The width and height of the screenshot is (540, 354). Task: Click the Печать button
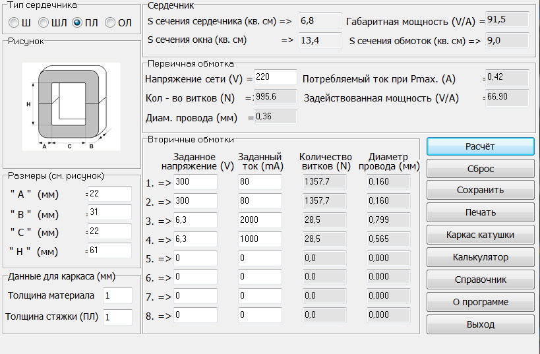[481, 212]
